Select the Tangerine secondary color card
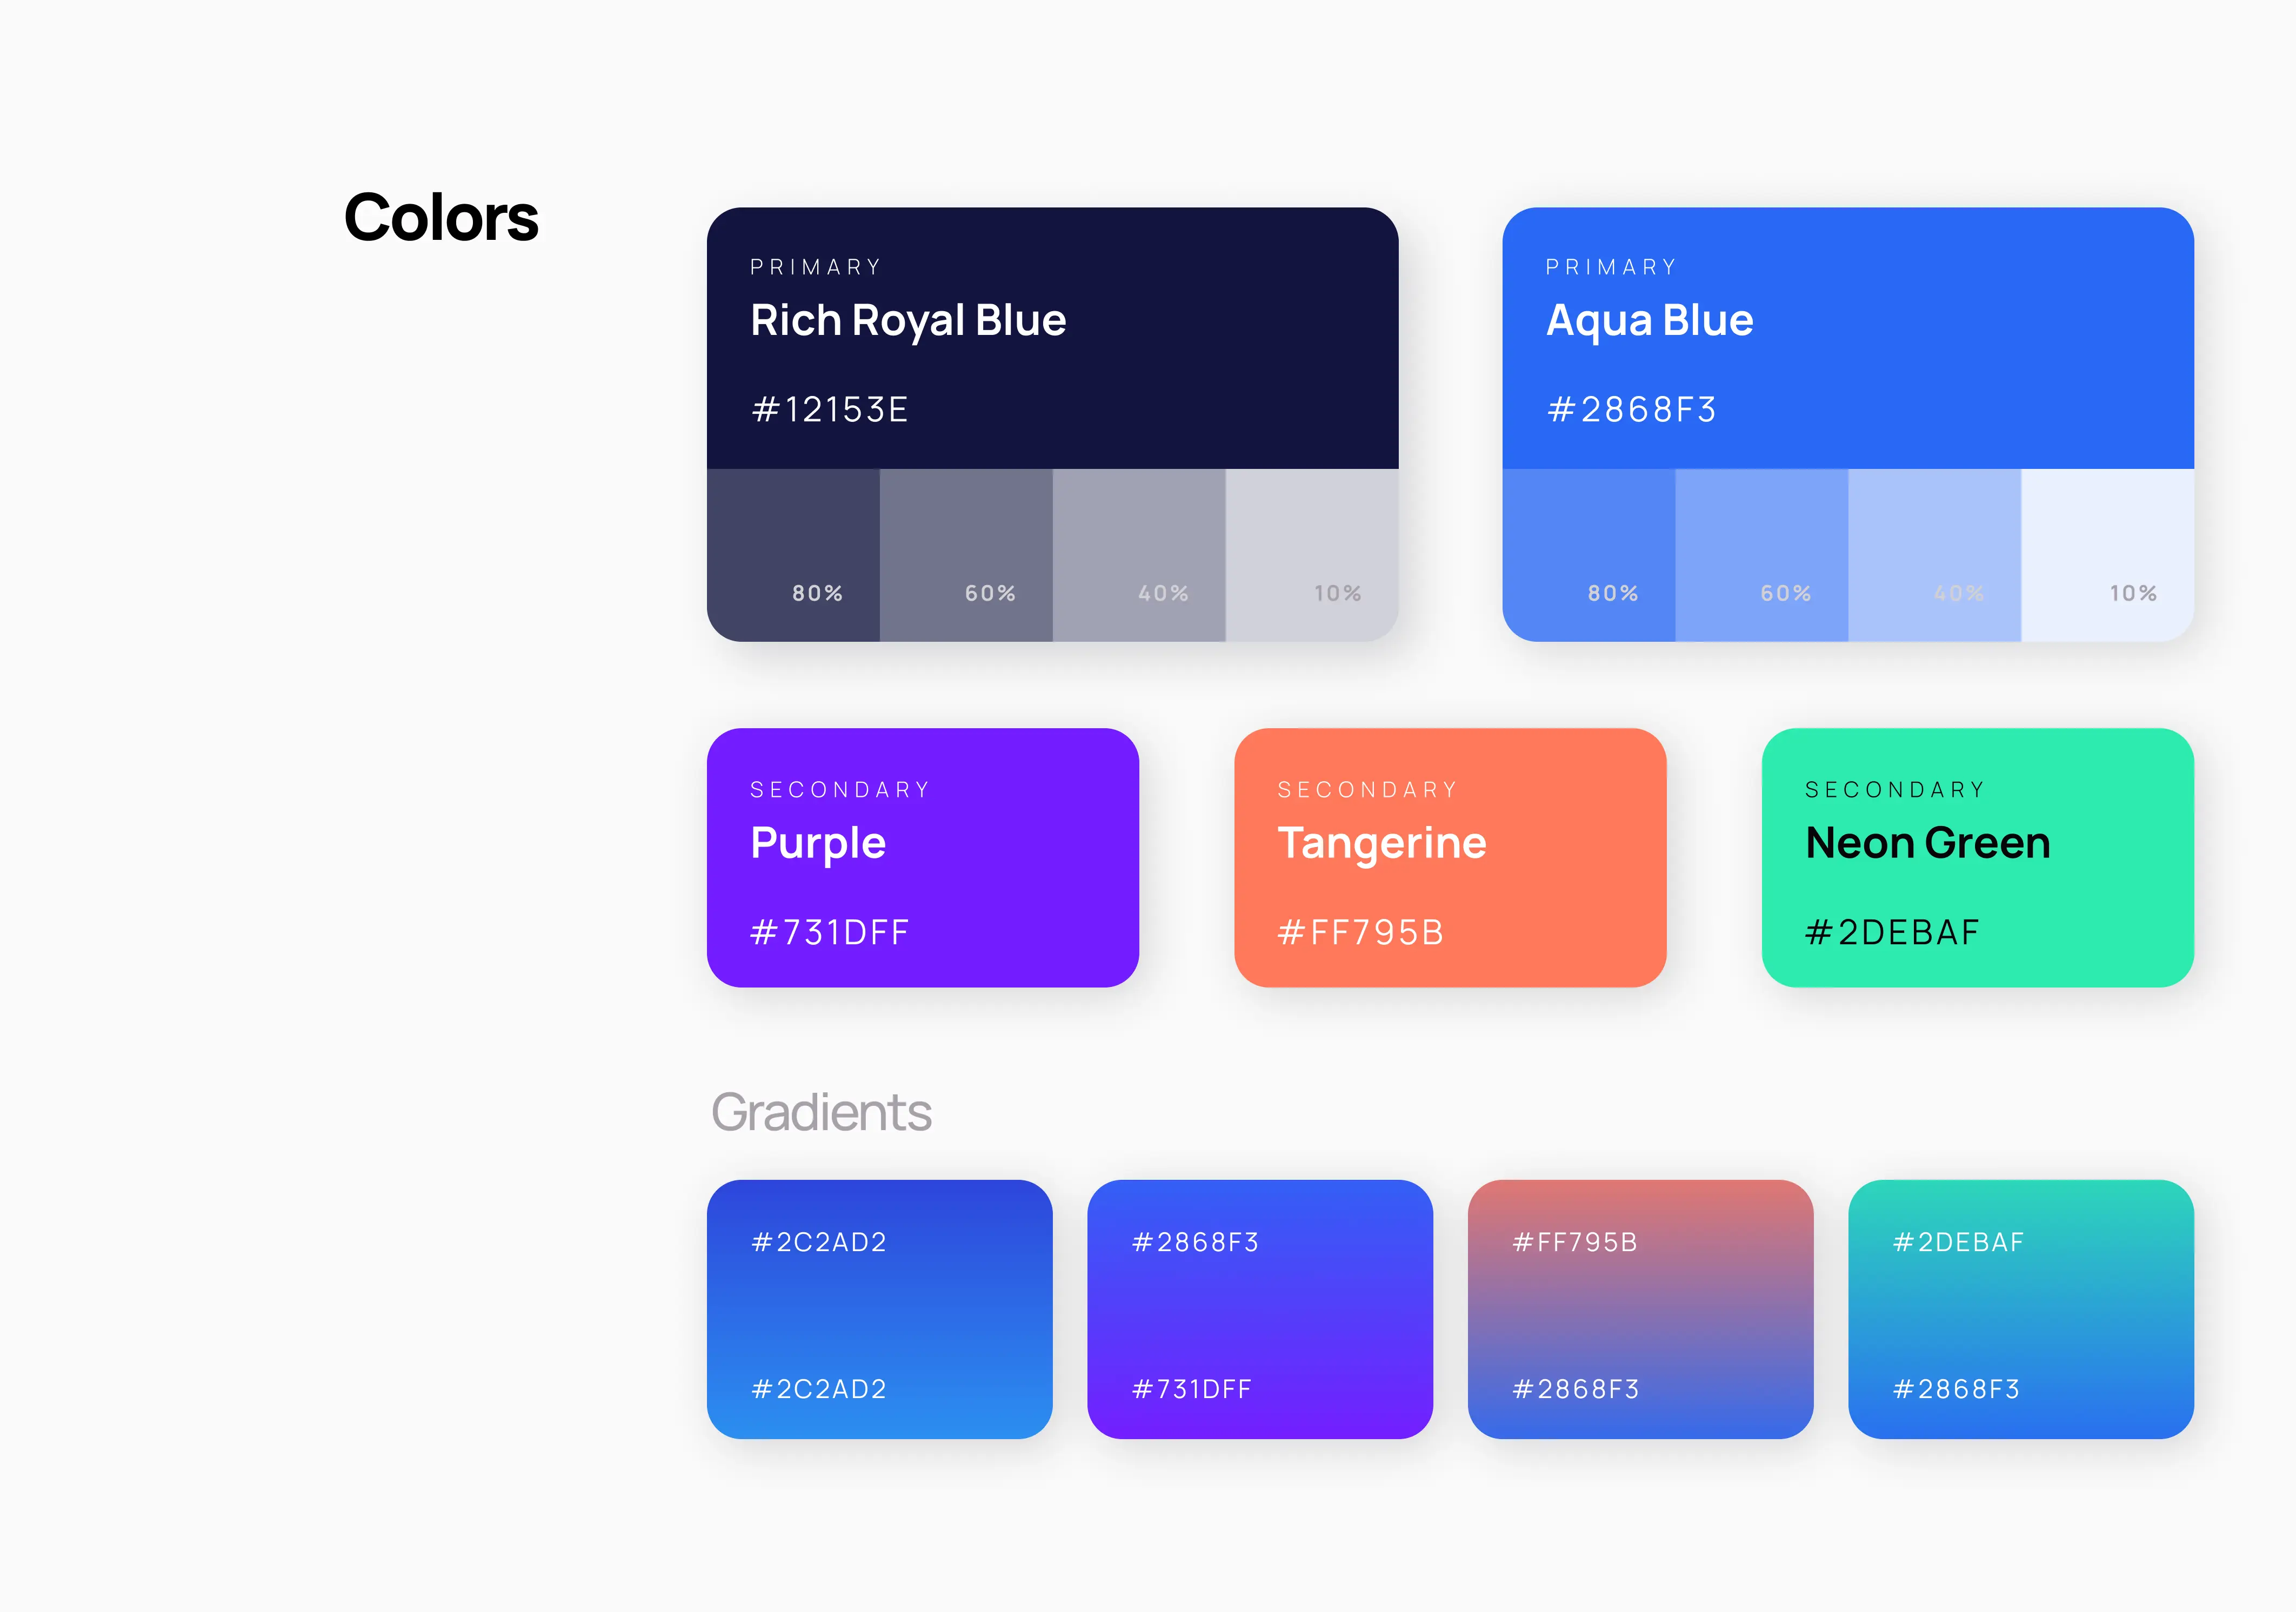 click(x=1450, y=857)
